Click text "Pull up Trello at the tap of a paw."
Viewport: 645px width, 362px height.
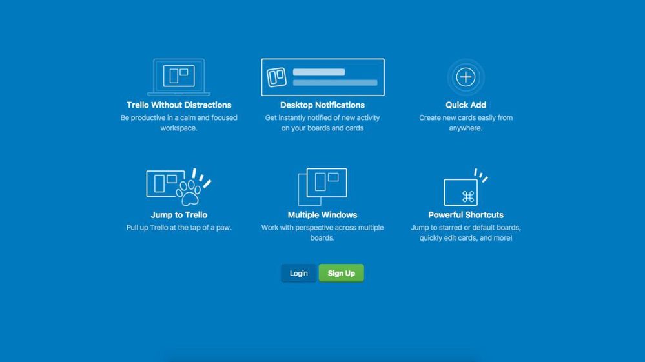tap(179, 228)
